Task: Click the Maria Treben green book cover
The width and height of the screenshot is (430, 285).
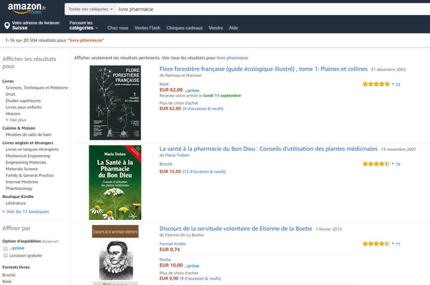Action: tap(115, 182)
